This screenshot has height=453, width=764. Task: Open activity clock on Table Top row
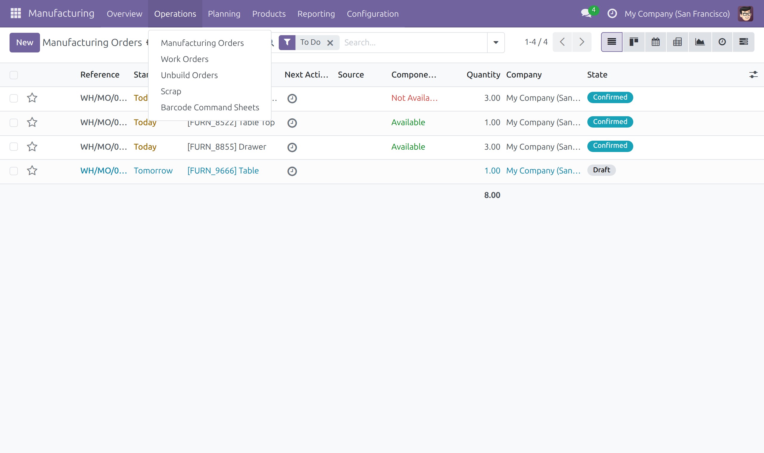(292, 123)
